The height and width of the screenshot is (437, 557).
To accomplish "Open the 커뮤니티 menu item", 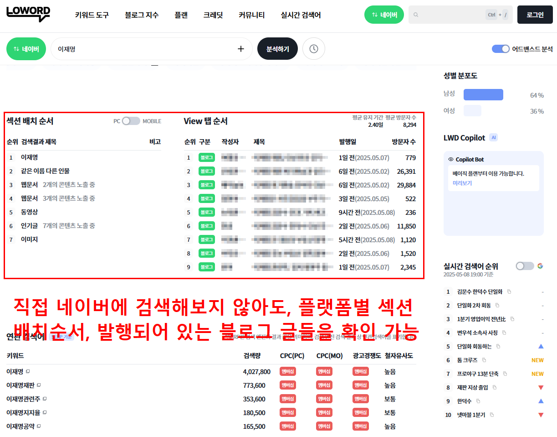I will [251, 15].
